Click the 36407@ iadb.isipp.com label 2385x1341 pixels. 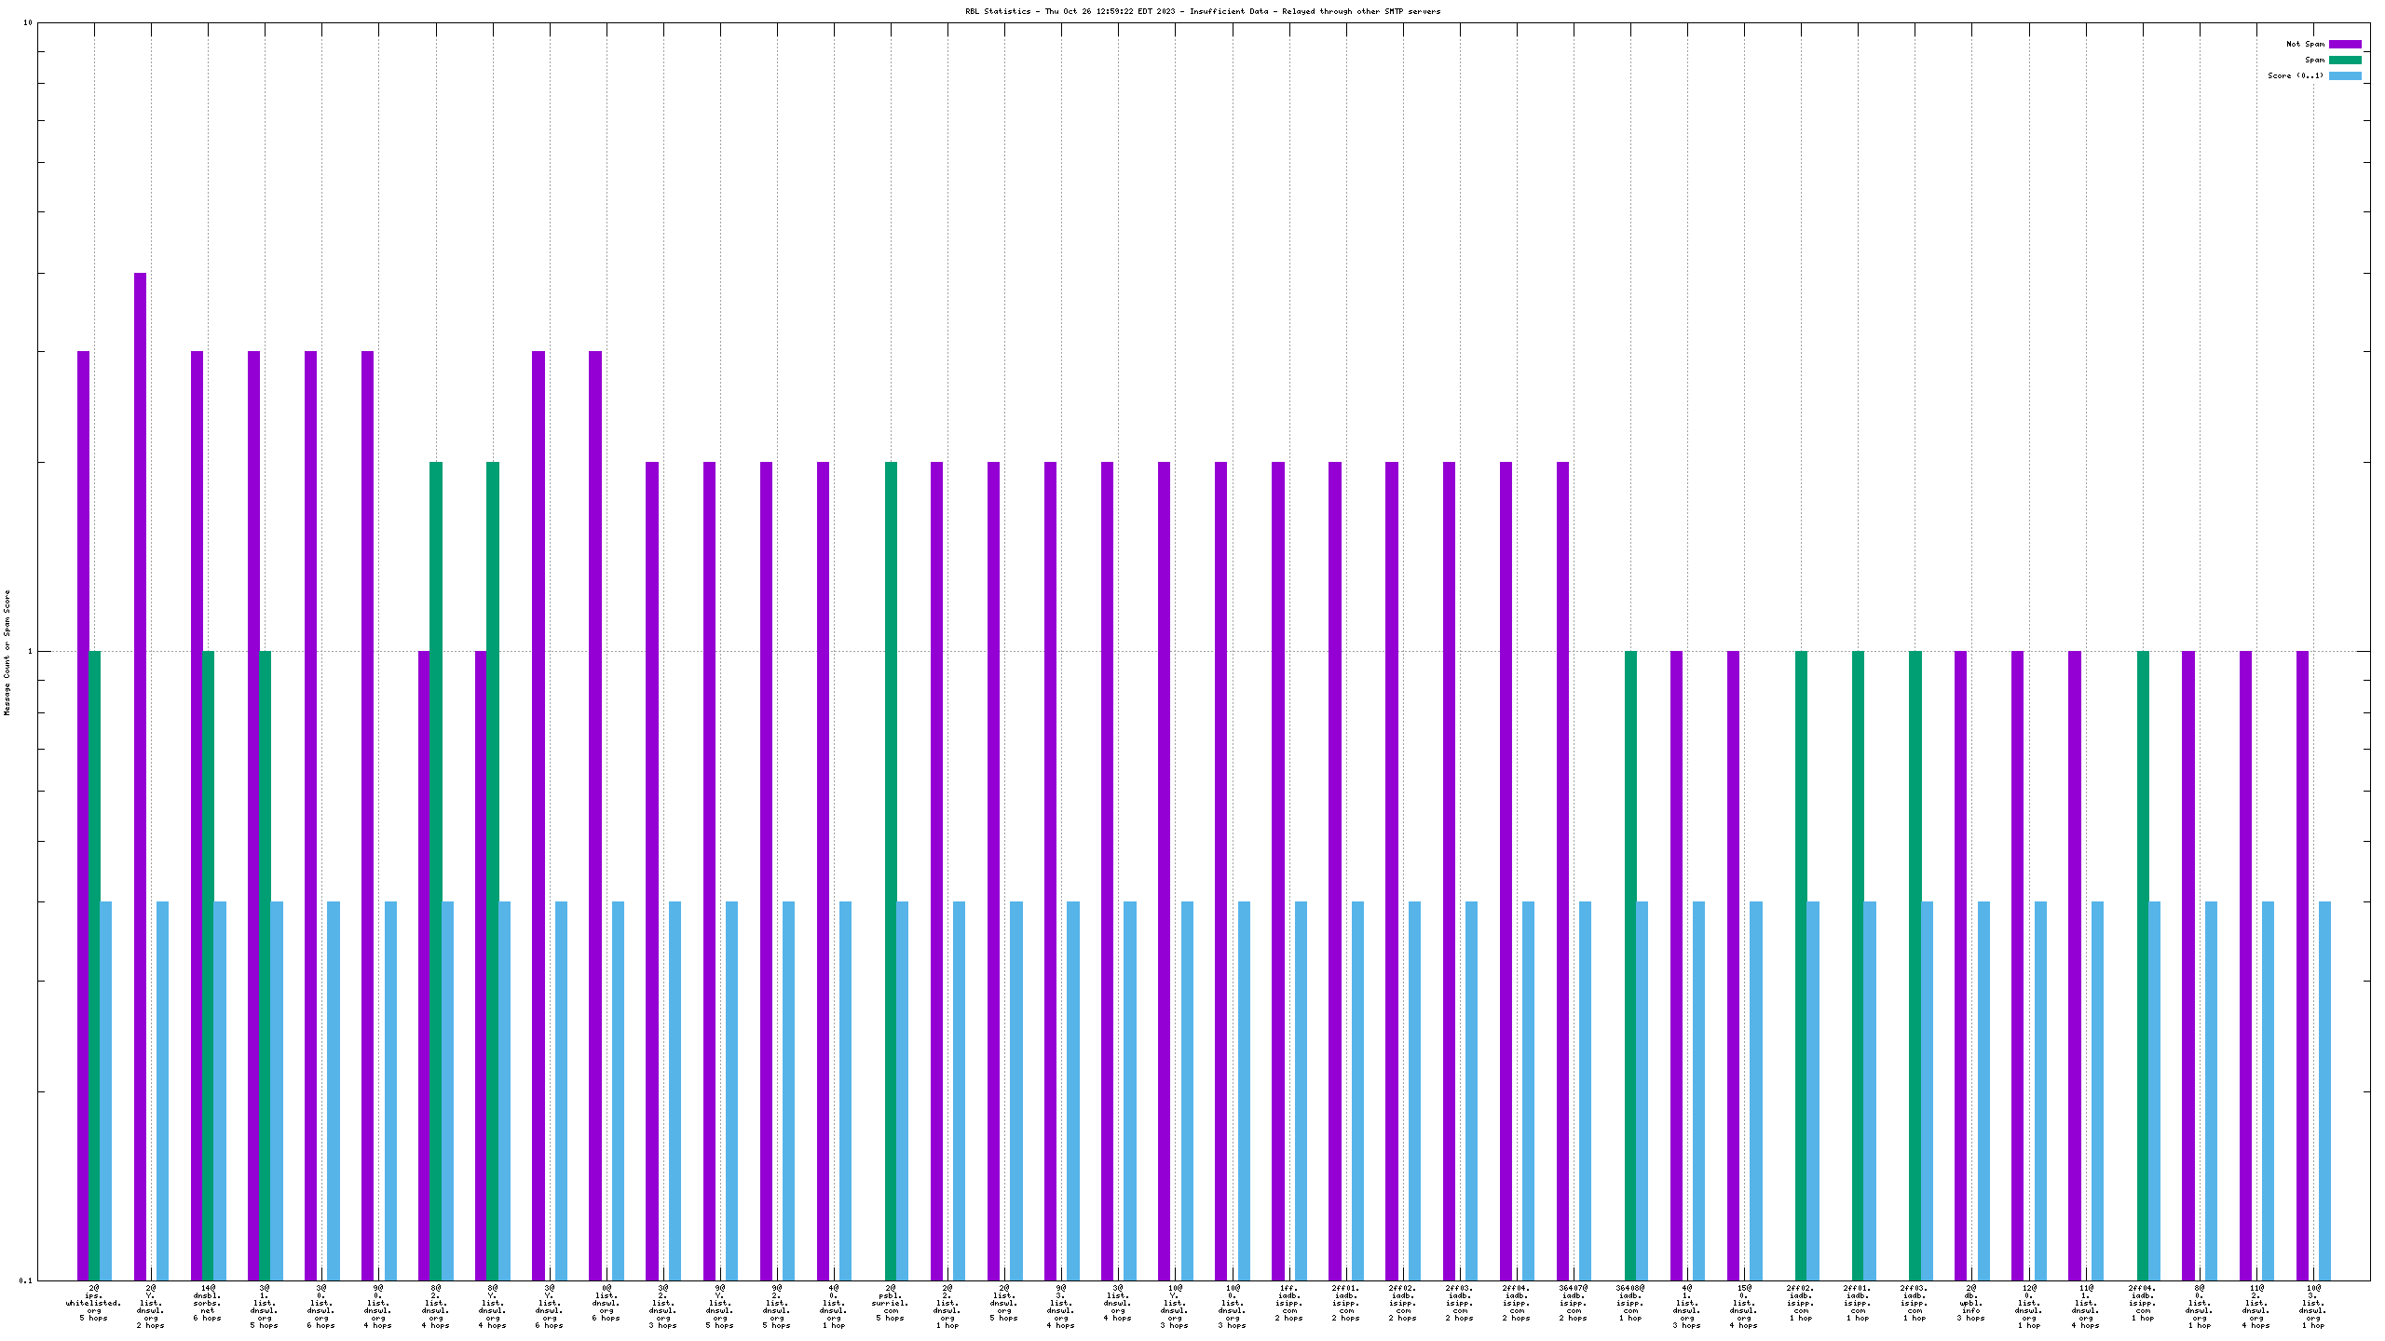point(1574,1303)
